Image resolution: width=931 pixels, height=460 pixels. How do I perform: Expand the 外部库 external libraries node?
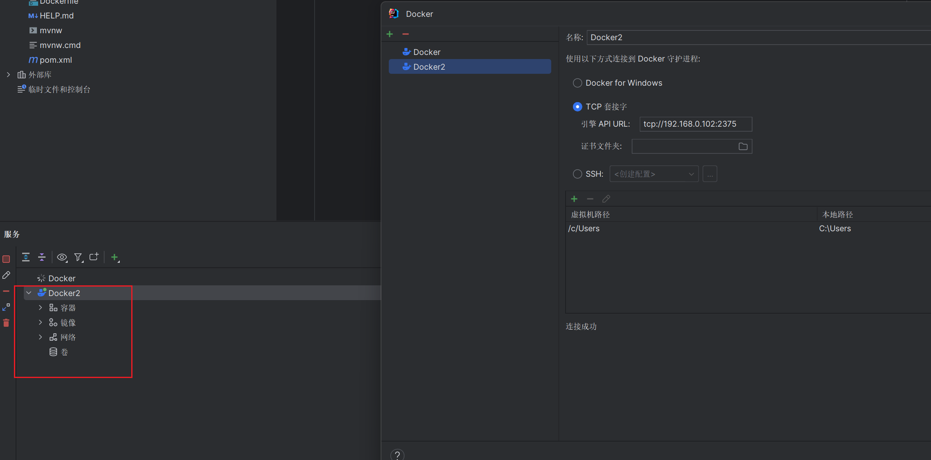tap(8, 75)
